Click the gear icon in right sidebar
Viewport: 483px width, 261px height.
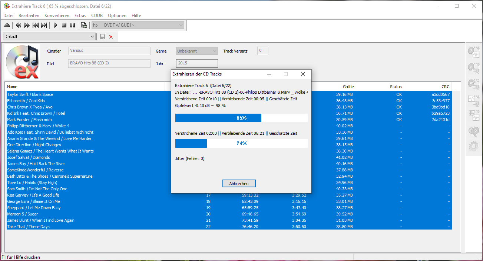pyautogui.click(x=473, y=146)
